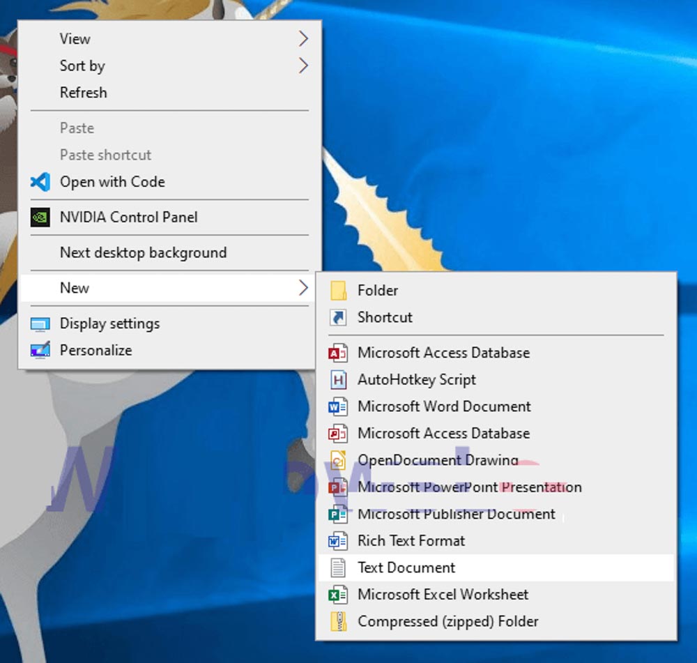This screenshot has width=697, height=663.
Task: Click the monitor icon for Display settings
Action: pyautogui.click(x=40, y=324)
